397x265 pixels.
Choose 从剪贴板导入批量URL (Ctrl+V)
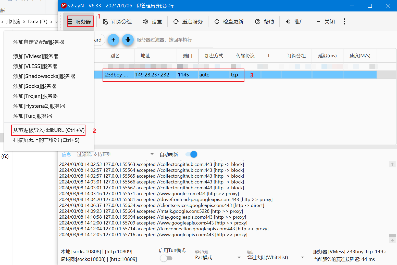tap(49, 130)
